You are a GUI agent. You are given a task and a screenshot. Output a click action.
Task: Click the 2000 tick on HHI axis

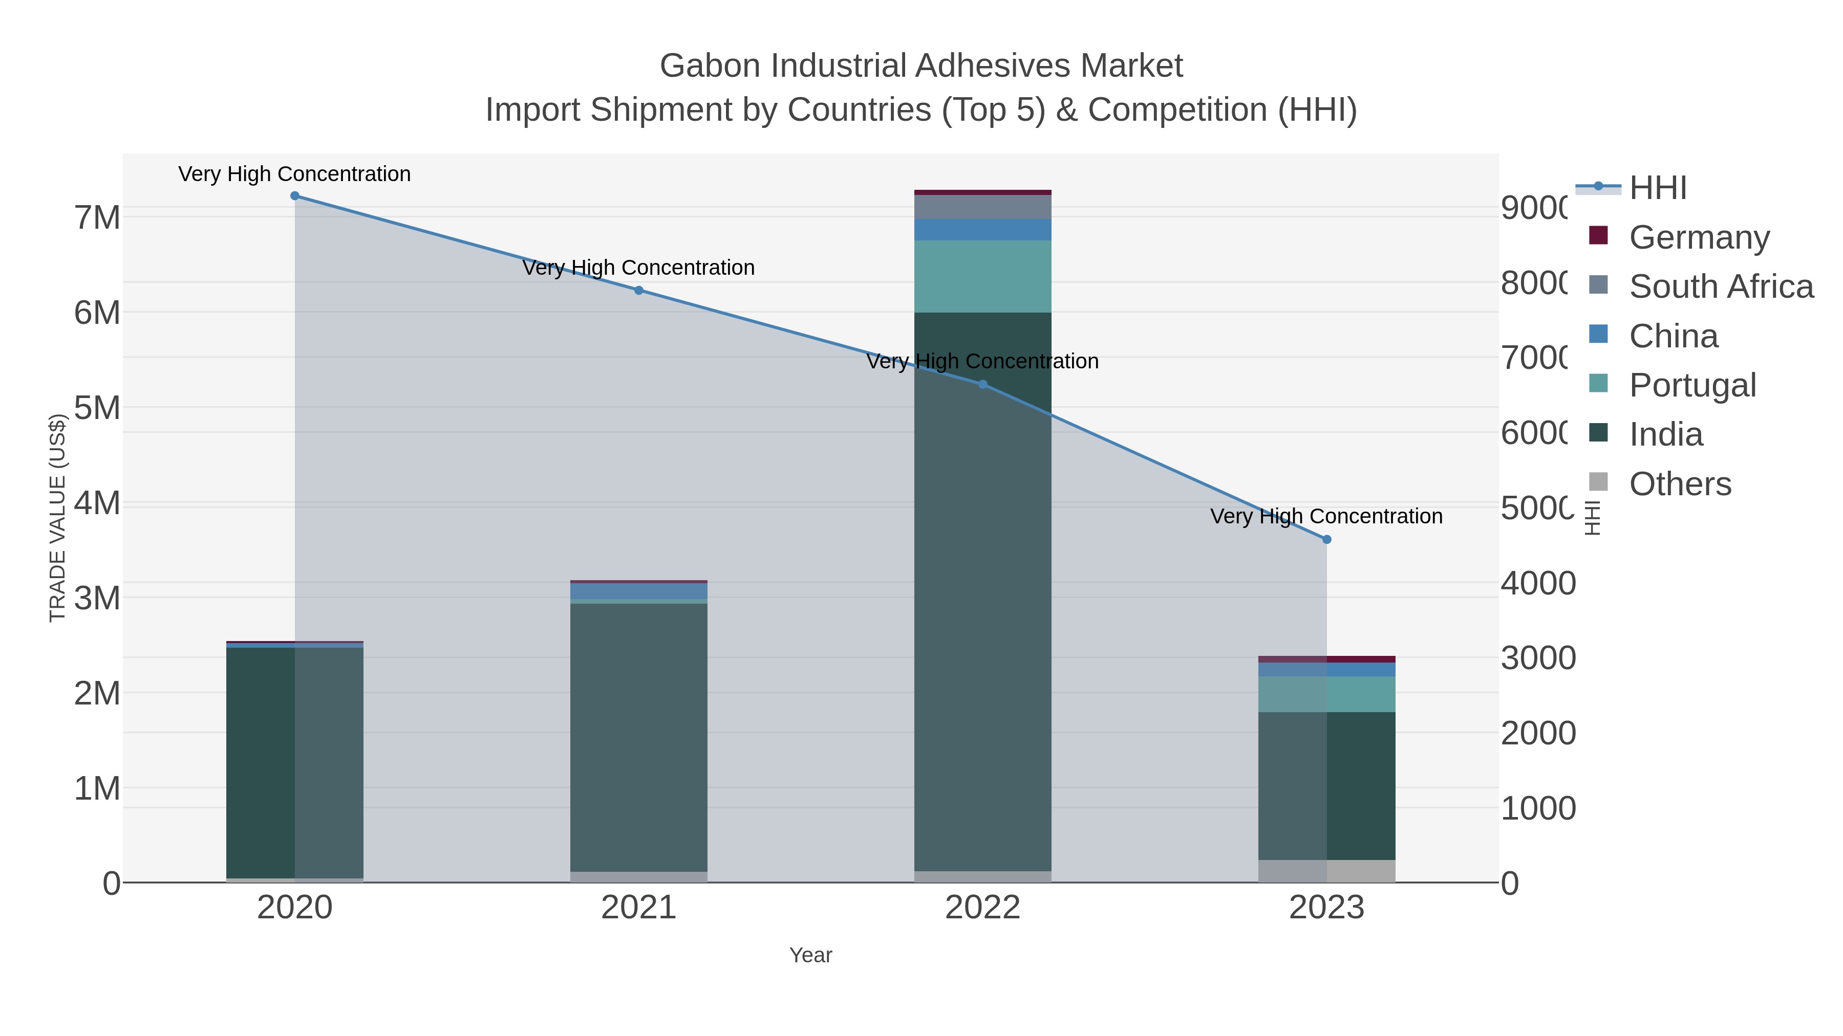(x=1538, y=734)
